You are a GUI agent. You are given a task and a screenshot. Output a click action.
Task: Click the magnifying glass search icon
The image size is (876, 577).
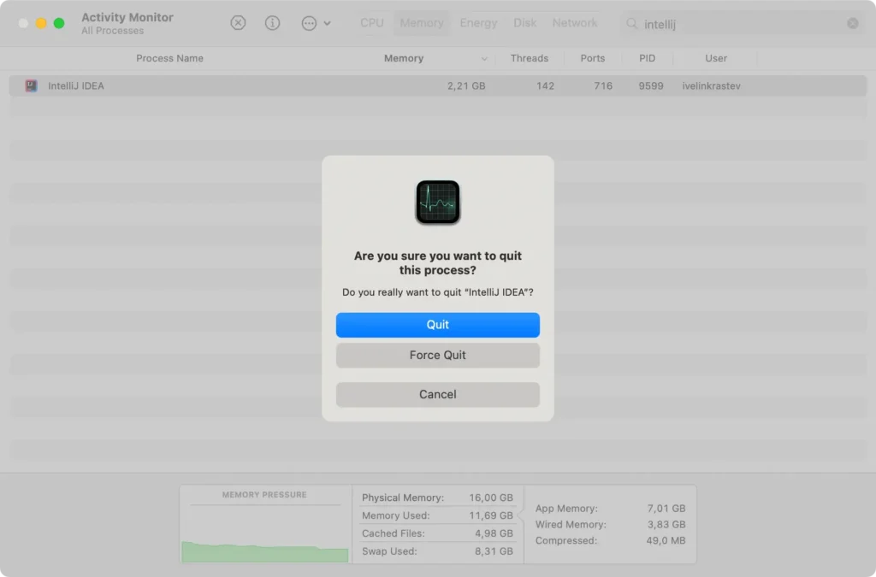coord(631,23)
